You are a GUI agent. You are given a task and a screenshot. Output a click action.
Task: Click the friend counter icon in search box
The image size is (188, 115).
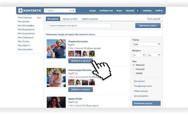[x=73, y=10]
